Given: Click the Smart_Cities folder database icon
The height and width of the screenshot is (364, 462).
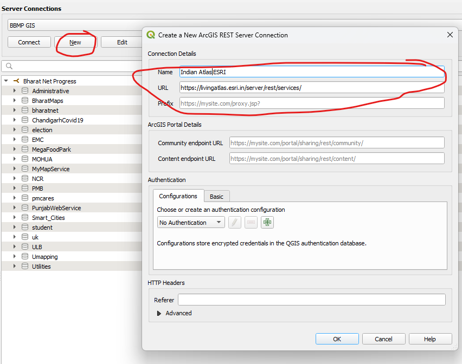Looking at the screenshot, I should click(25, 218).
